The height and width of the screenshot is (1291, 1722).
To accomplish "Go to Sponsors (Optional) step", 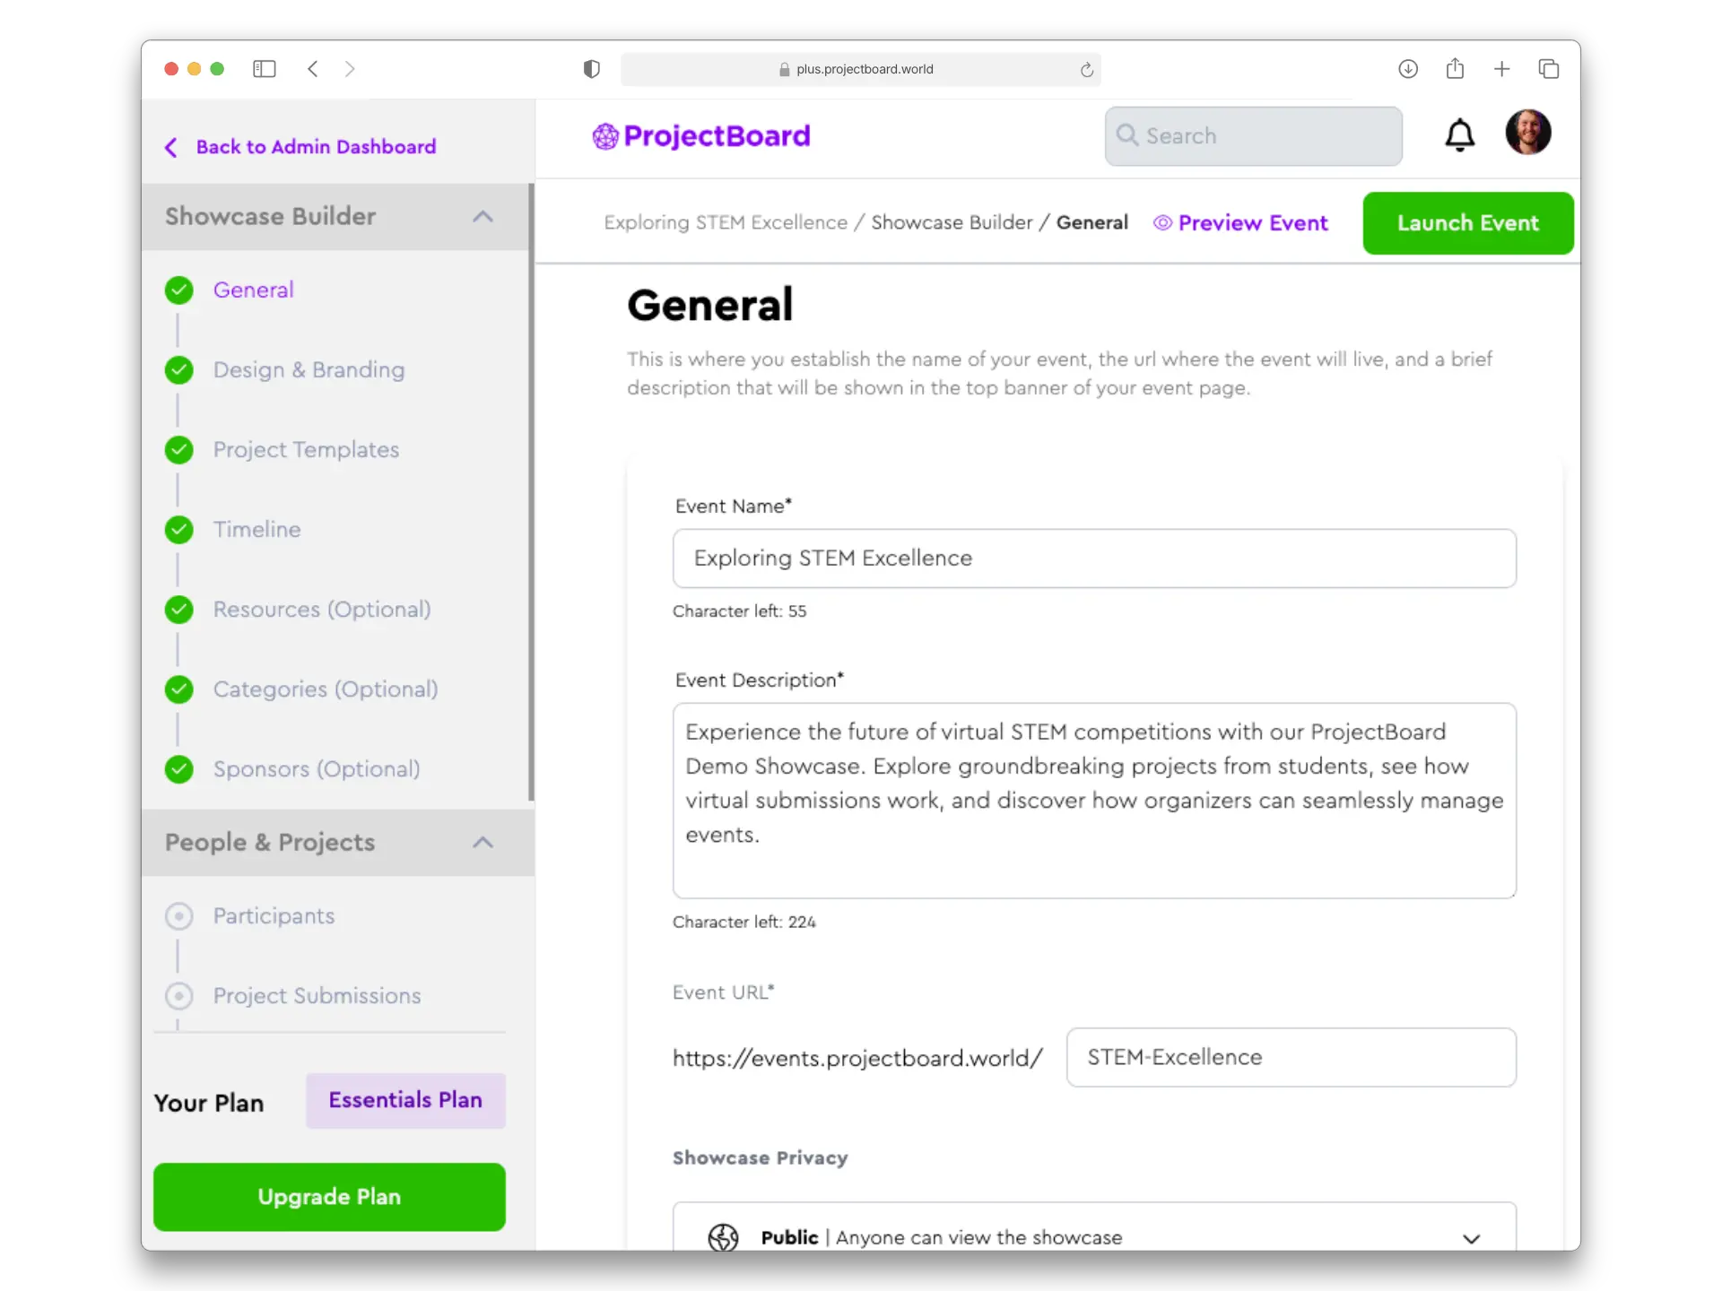I will [x=317, y=769].
